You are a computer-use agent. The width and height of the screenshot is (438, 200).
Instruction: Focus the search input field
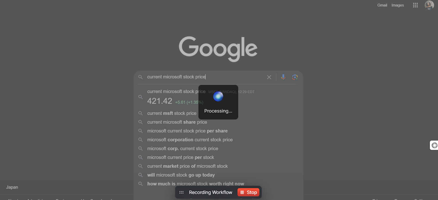(x=205, y=77)
